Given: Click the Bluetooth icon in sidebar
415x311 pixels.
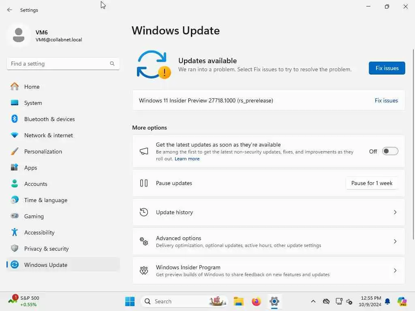Looking at the screenshot, I should 15,119.
